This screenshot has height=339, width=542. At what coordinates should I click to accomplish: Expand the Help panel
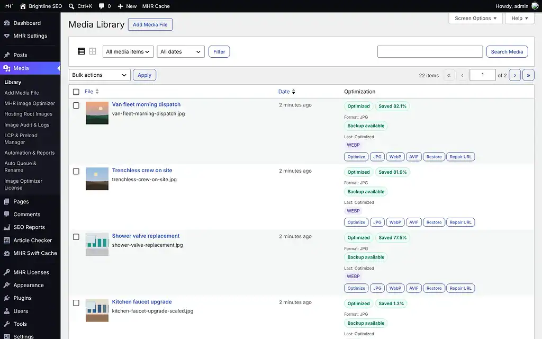[520, 19]
